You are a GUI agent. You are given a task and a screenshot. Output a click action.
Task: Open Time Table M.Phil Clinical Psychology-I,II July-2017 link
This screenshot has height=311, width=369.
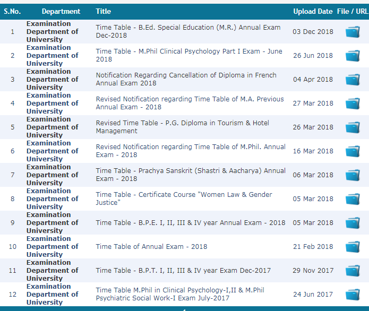pyautogui.click(x=180, y=294)
